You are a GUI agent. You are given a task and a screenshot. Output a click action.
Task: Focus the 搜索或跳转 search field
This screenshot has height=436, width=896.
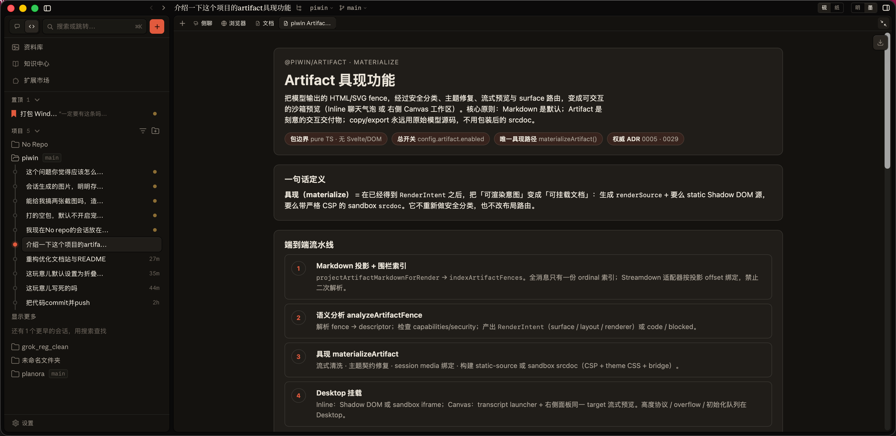coord(95,26)
